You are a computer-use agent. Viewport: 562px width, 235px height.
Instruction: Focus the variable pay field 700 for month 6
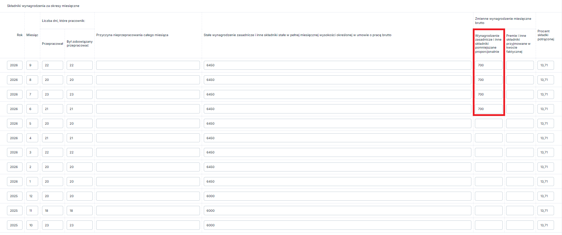488,109
